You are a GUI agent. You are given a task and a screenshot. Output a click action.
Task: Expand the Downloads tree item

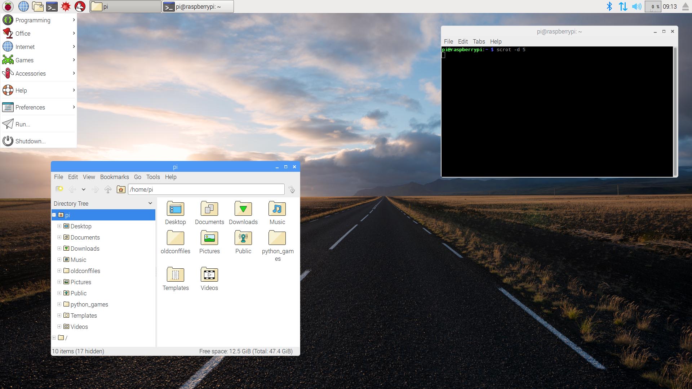click(59, 249)
